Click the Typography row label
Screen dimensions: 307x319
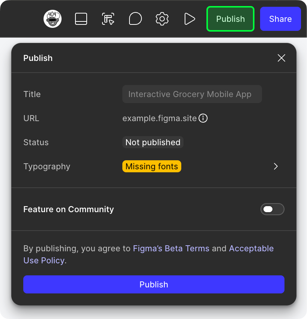(47, 166)
